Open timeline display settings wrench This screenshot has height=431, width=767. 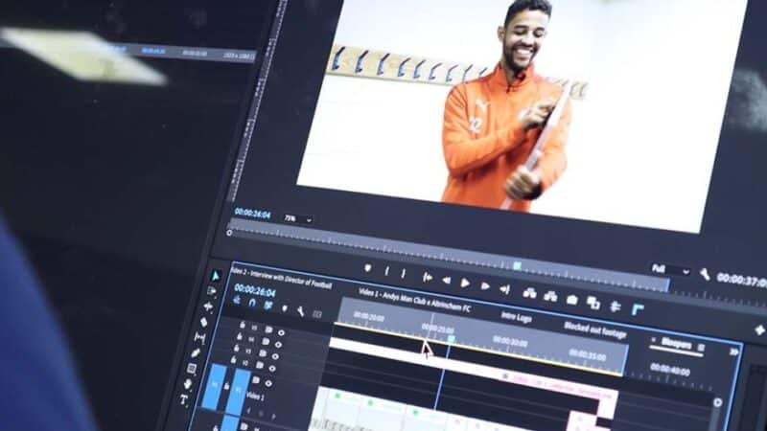tap(301, 310)
